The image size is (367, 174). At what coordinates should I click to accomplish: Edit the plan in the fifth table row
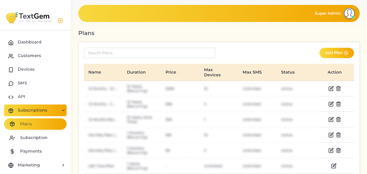click(x=331, y=150)
